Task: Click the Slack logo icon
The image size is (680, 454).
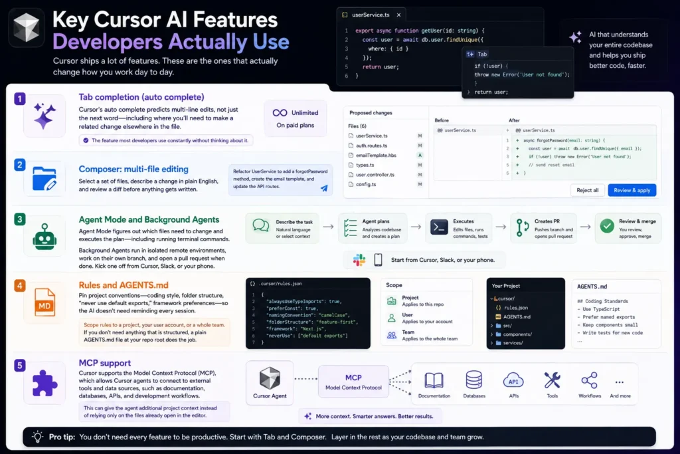Action: tap(359, 260)
